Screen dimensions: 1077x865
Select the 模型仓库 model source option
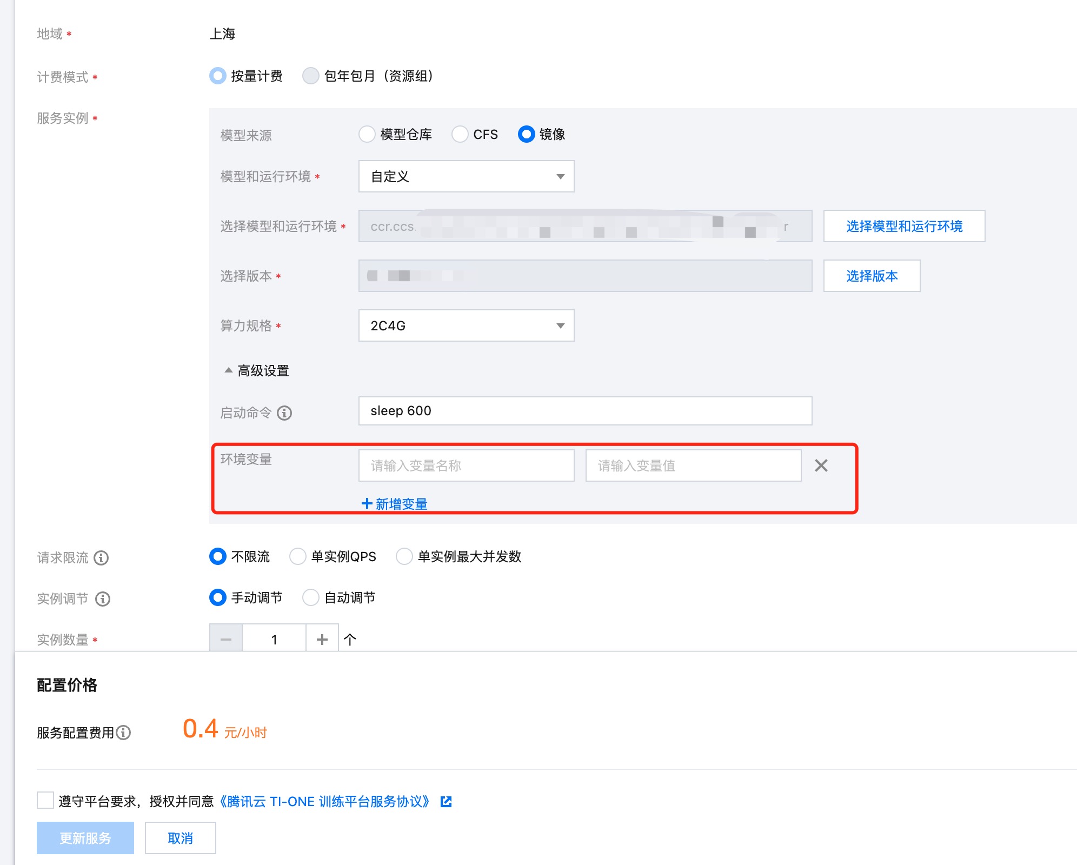pos(367,134)
